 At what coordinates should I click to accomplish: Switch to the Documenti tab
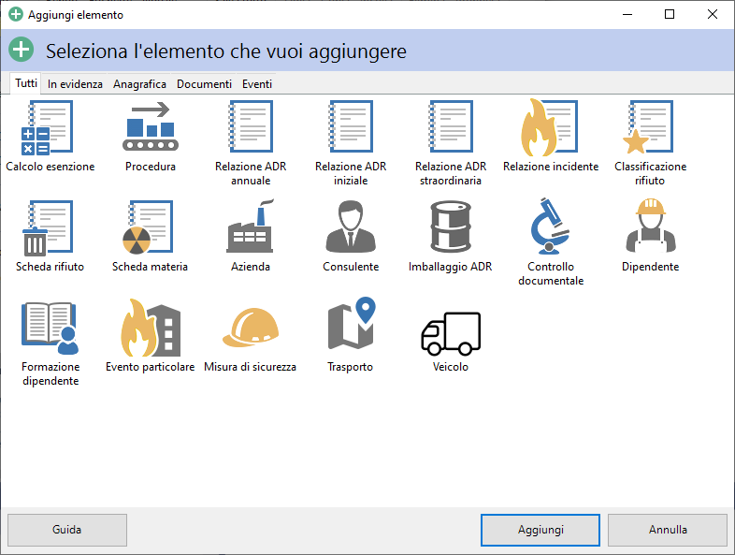click(x=204, y=84)
